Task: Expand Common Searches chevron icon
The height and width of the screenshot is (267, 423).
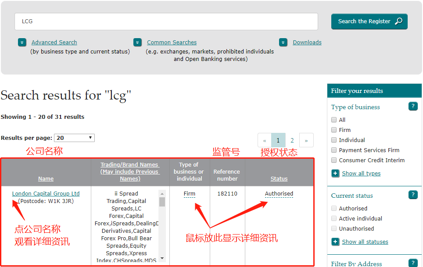Action: point(138,43)
